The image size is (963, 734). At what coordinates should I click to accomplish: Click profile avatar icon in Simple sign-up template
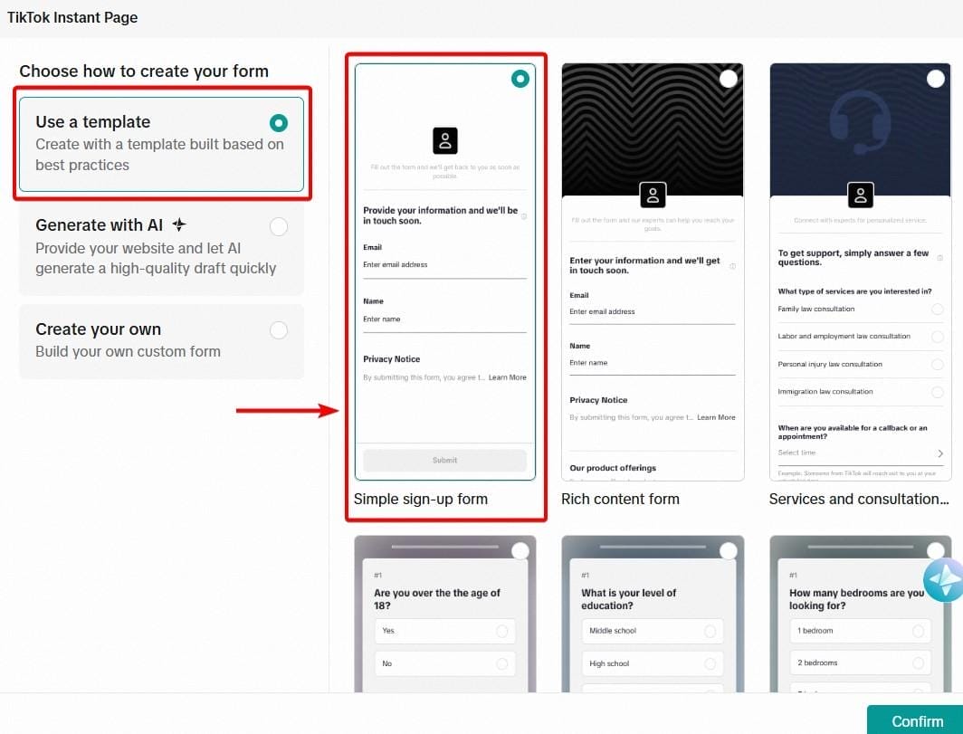444,140
